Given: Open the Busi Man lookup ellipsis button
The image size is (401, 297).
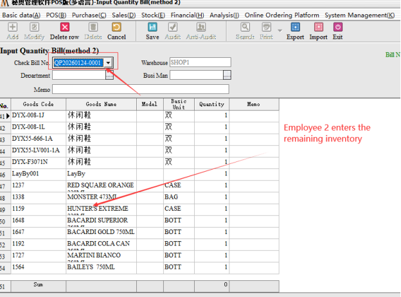Looking at the screenshot, I should coord(227,76).
